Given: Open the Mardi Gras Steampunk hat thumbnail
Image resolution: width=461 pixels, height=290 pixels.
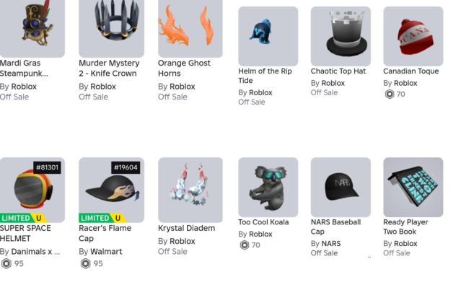Looking at the screenshot, I should [x=32, y=28].
